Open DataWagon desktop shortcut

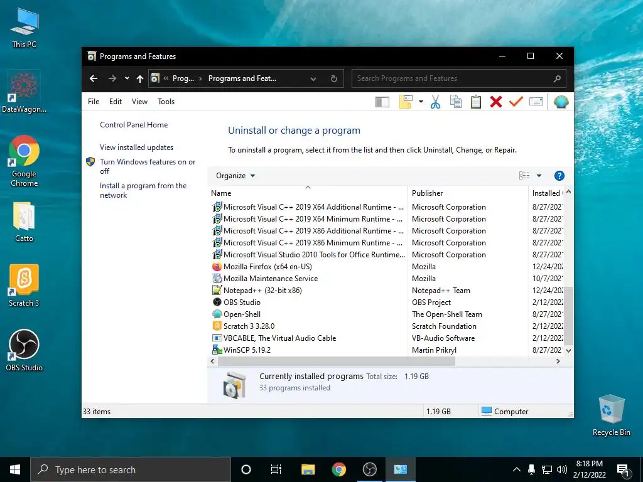[24, 92]
